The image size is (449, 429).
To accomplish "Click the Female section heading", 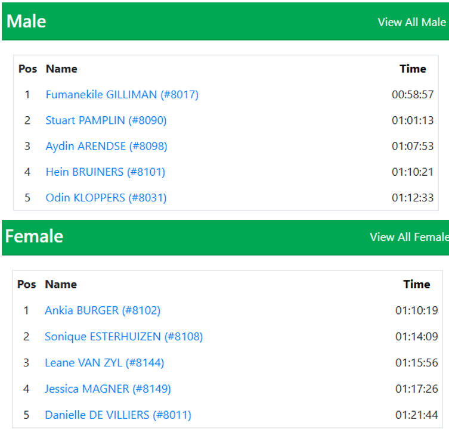I will tap(34, 236).
